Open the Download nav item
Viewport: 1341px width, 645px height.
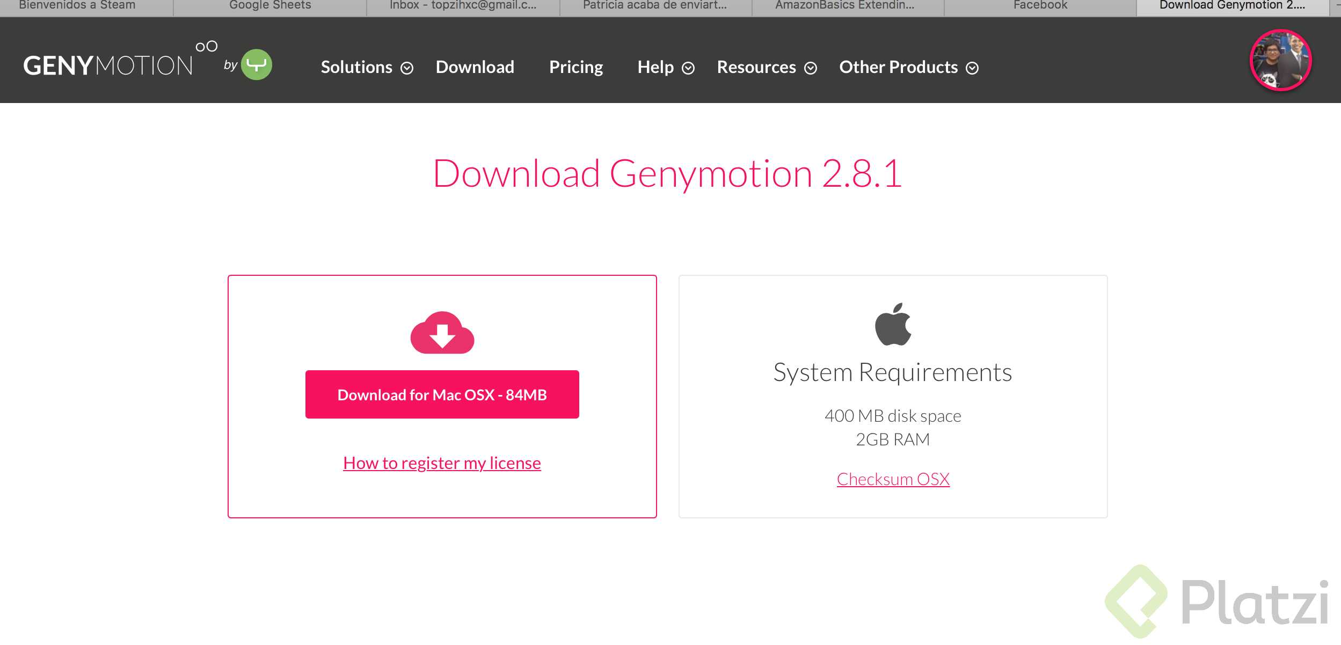tap(475, 67)
